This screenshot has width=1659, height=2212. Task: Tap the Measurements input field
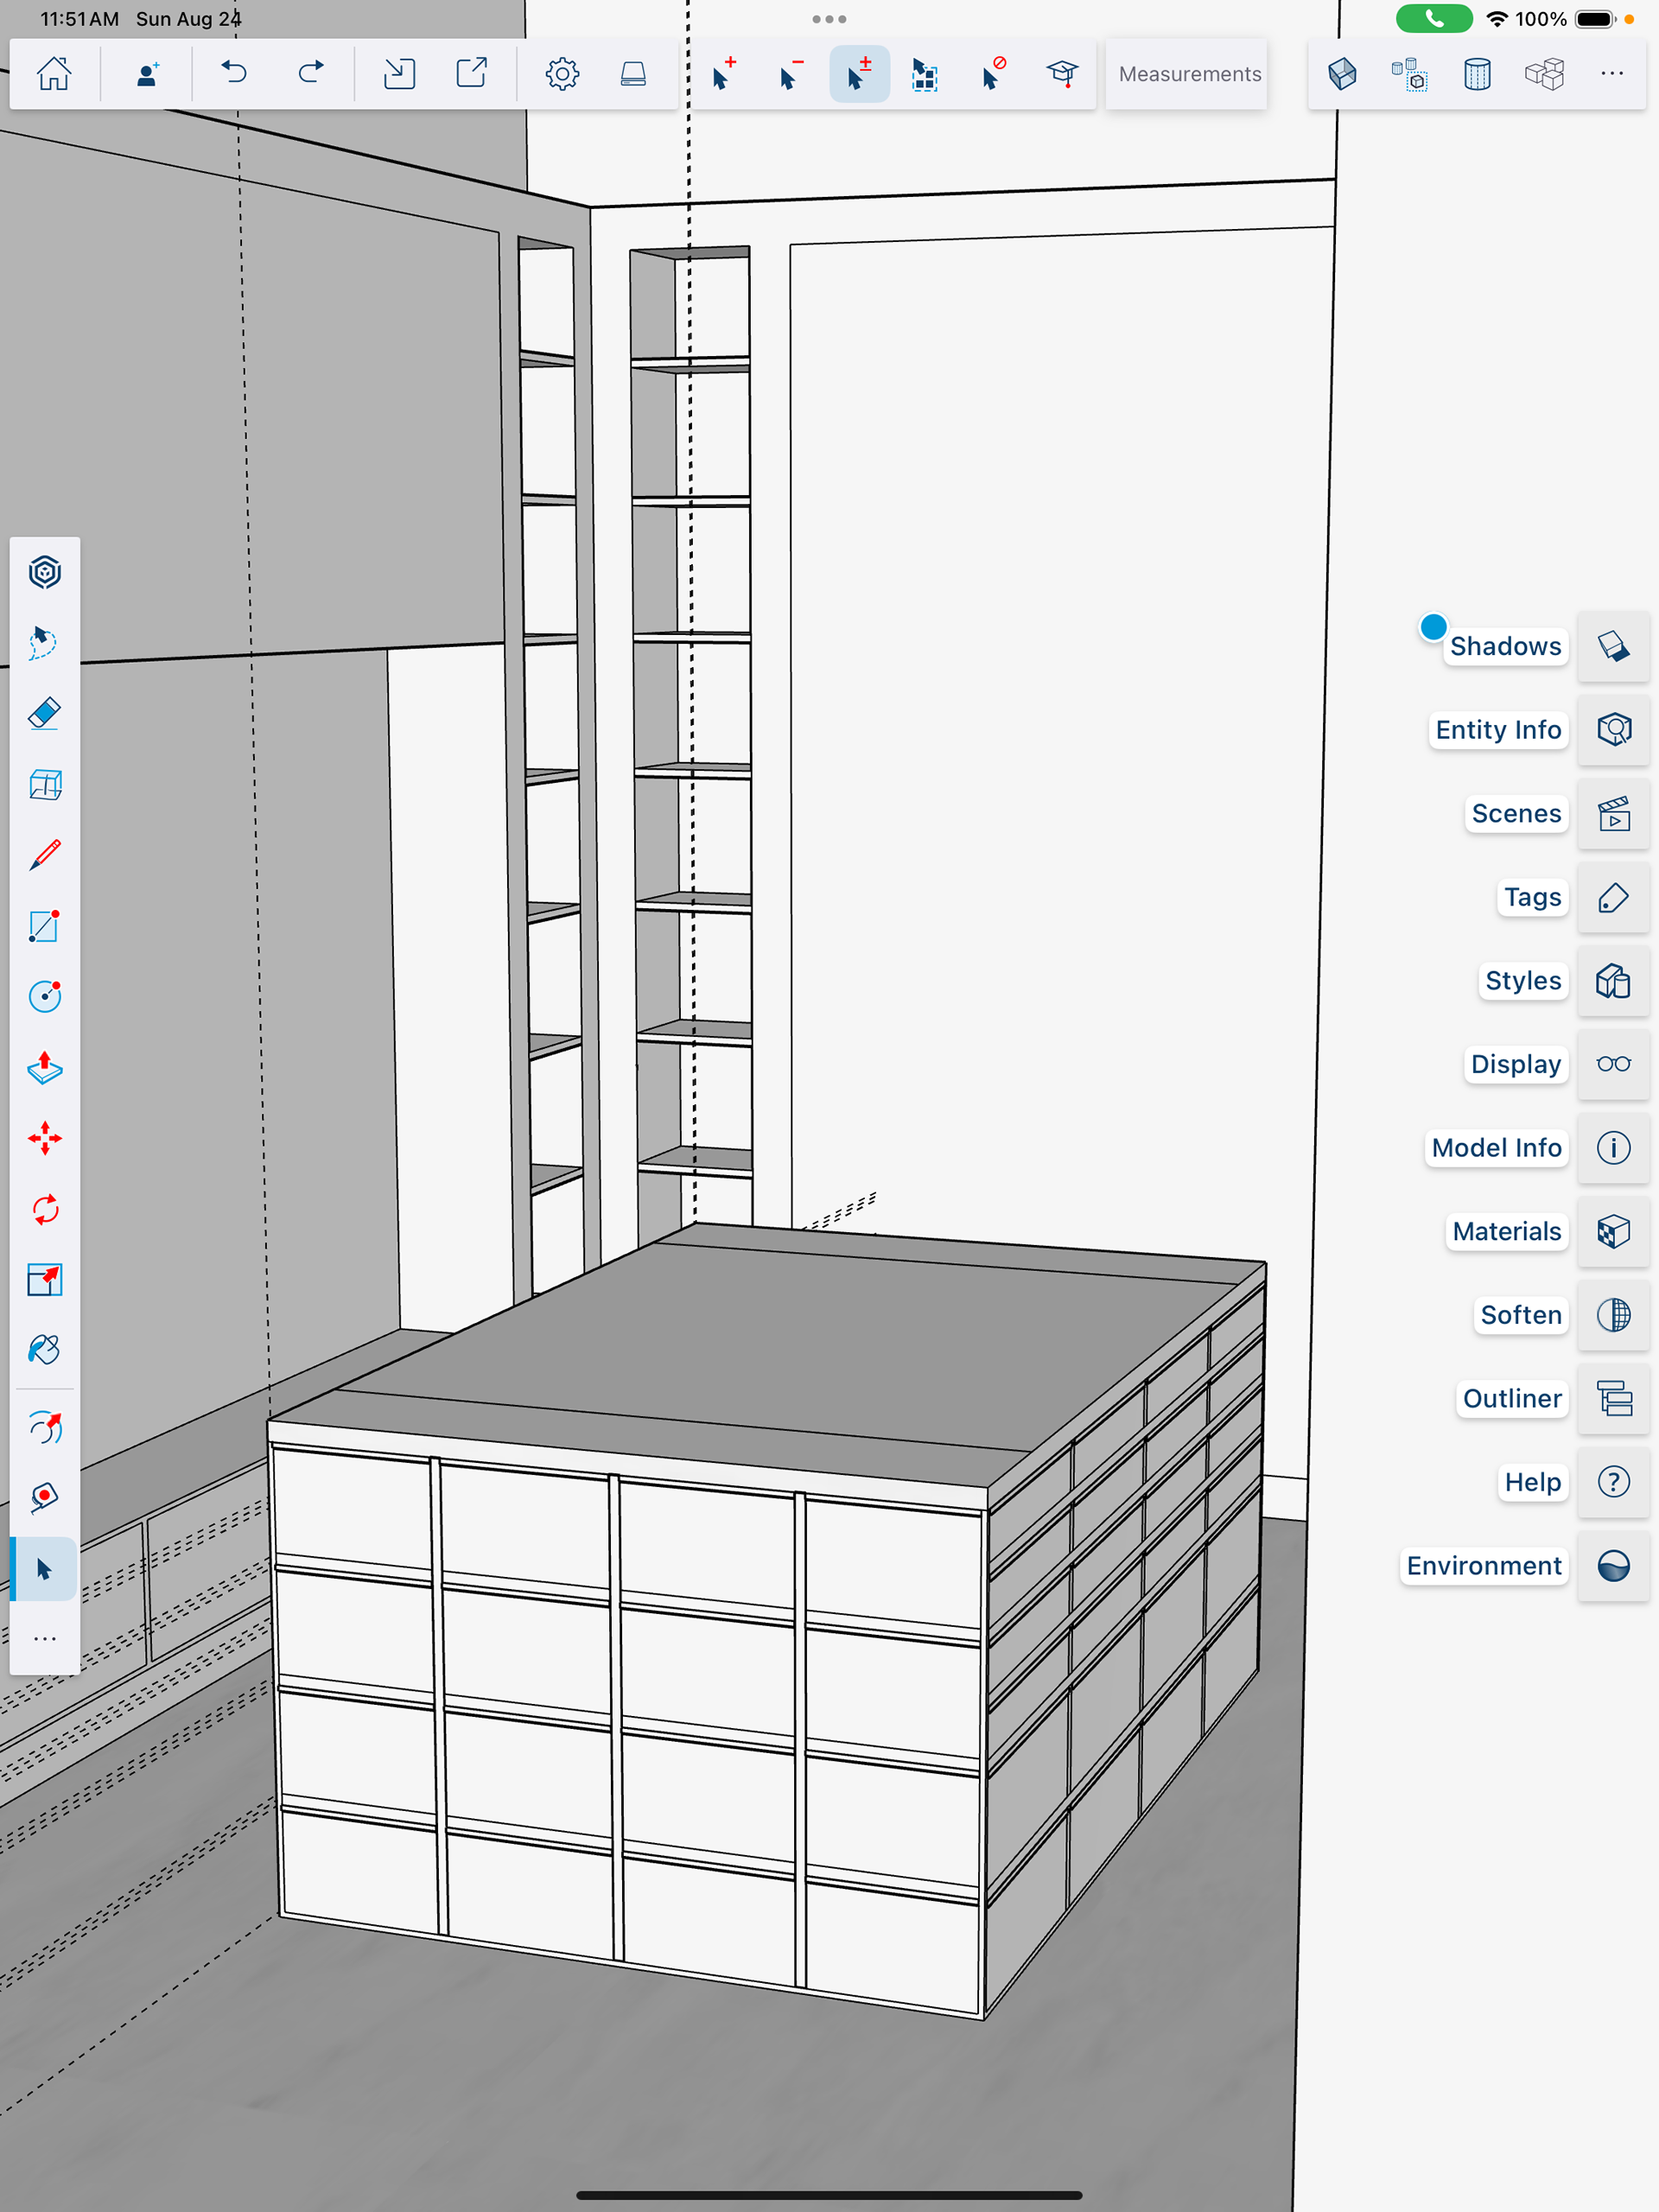(x=1188, y=74)
